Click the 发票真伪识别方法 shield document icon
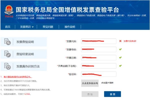The image size is (150, 103). coord(7,66)
